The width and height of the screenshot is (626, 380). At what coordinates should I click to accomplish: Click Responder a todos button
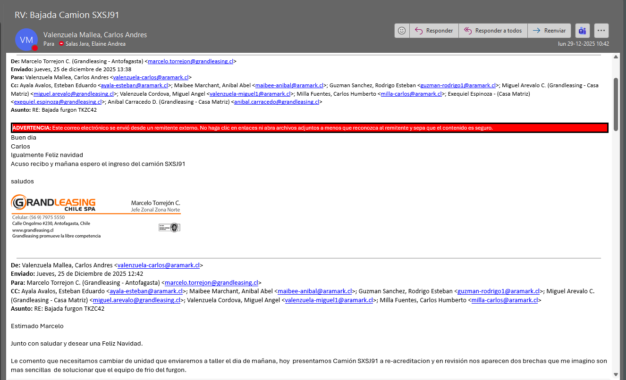[x=493, y=31]
